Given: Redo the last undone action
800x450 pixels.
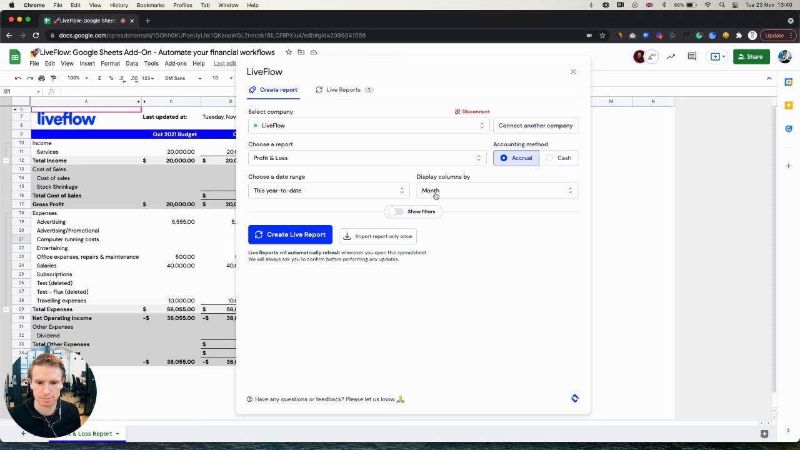Looking at the screenshot, I should tap(29, 78).
